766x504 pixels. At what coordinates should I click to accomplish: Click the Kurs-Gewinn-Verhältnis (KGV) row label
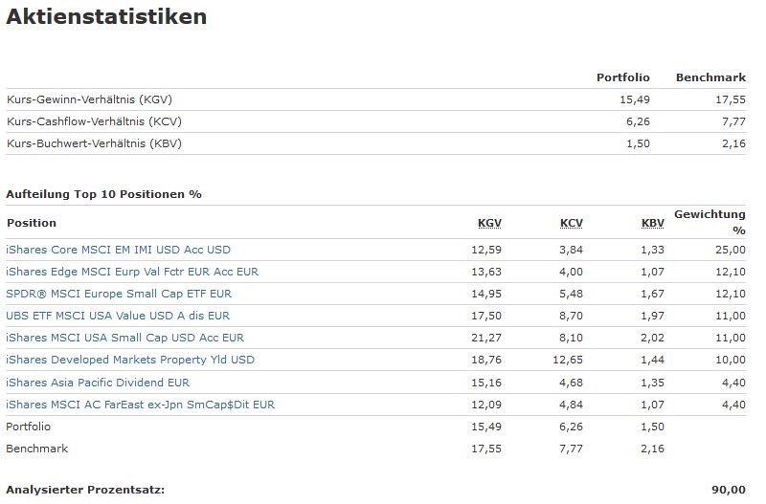tap(89, 99)
